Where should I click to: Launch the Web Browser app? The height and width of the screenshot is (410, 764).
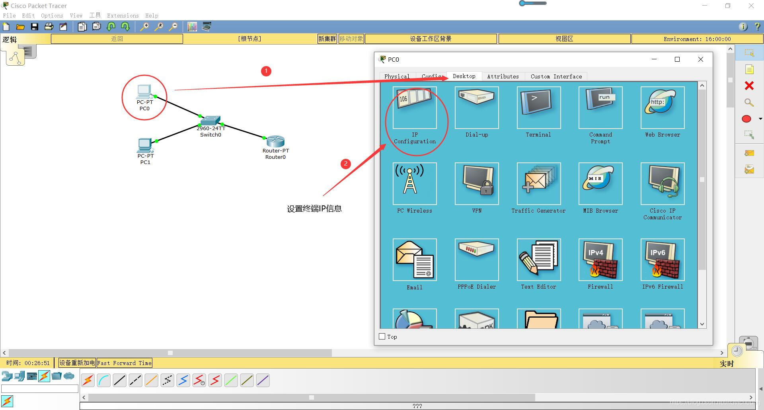tap(663, 107)
